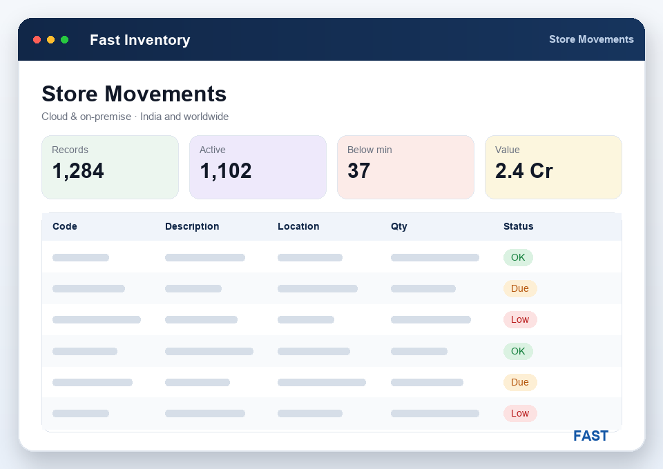The image size is (663, 469).
Task: Open the Store Movements header link
Action: pyautogui.click(x=591, y=39)
